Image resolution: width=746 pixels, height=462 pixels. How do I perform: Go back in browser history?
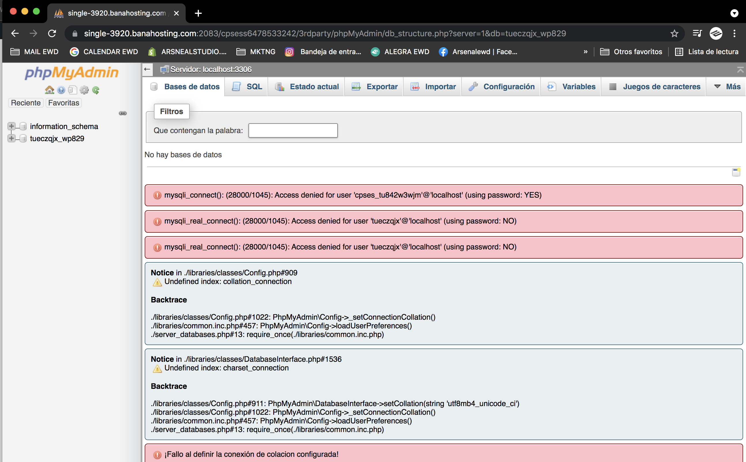pos(15,33)
